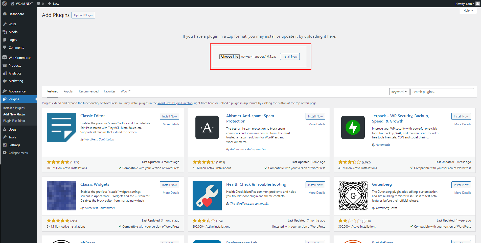This screenshot has height=243, width=481.
Task: Click the Classic Widgets plugin icon
Action: point(61,196)
